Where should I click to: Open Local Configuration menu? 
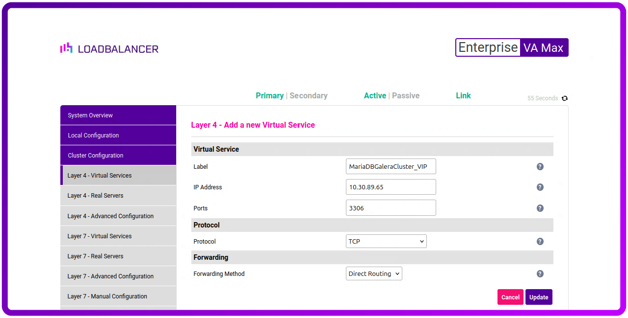click(118, 136)
